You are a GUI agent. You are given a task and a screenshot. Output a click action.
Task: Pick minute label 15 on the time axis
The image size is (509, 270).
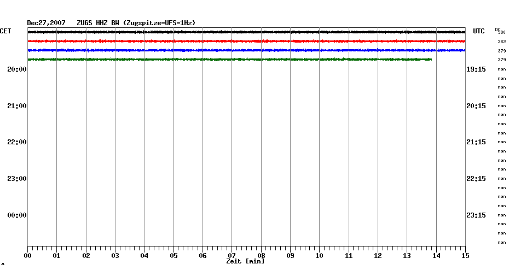[465, 256]
